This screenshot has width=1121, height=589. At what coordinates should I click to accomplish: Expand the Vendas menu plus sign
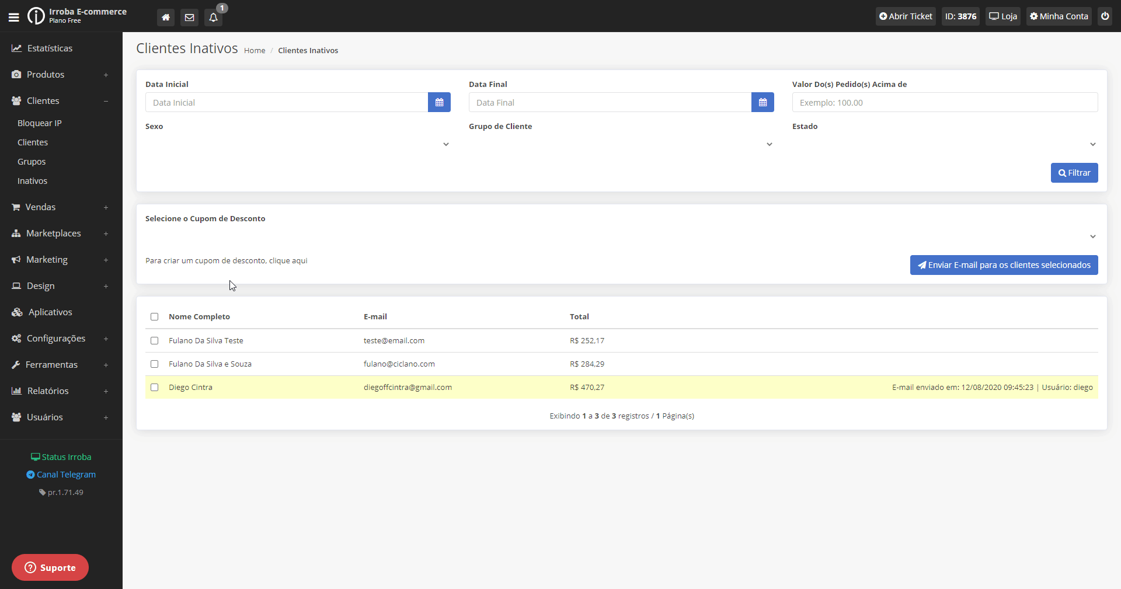click(x=106, y=207)
